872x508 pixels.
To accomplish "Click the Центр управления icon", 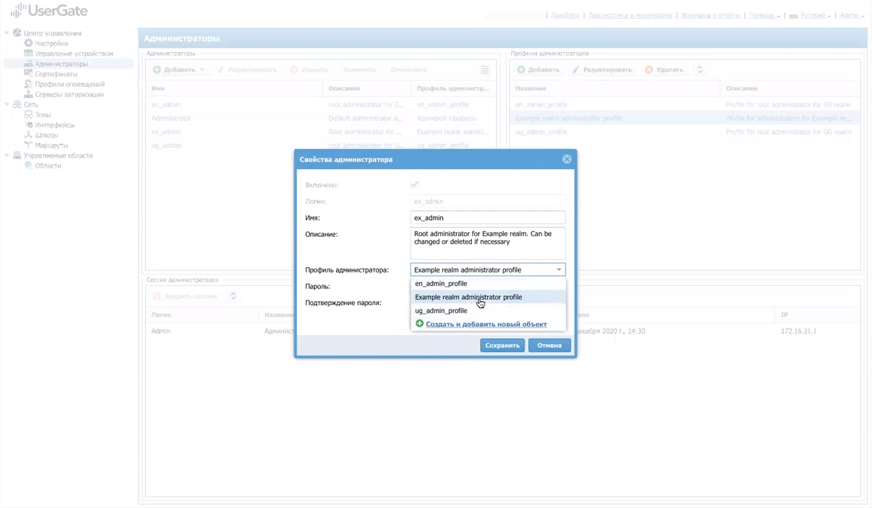I will point(17,32).
